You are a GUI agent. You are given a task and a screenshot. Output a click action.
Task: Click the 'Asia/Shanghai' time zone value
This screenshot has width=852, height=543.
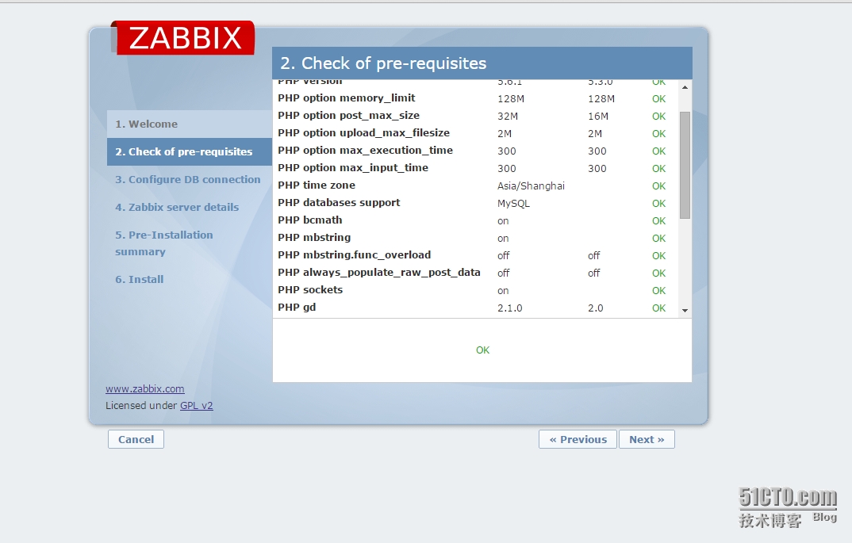tap(531, 185)
